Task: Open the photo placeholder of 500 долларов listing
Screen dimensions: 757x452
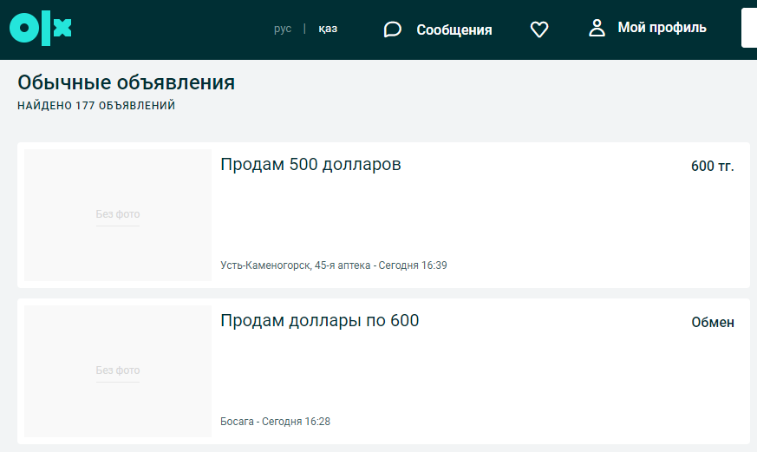Action: pyautogui.click(x=118, y=215)
